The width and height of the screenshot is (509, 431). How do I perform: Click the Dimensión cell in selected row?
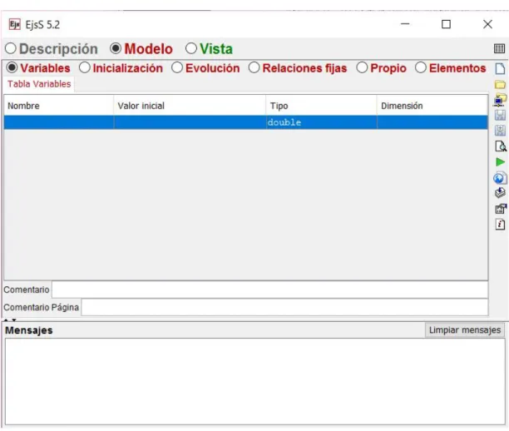pos(432,122)
